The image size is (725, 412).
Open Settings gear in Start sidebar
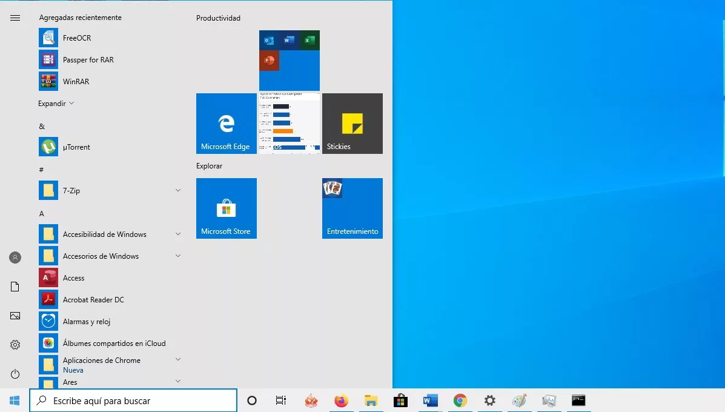tap(15, 345)
